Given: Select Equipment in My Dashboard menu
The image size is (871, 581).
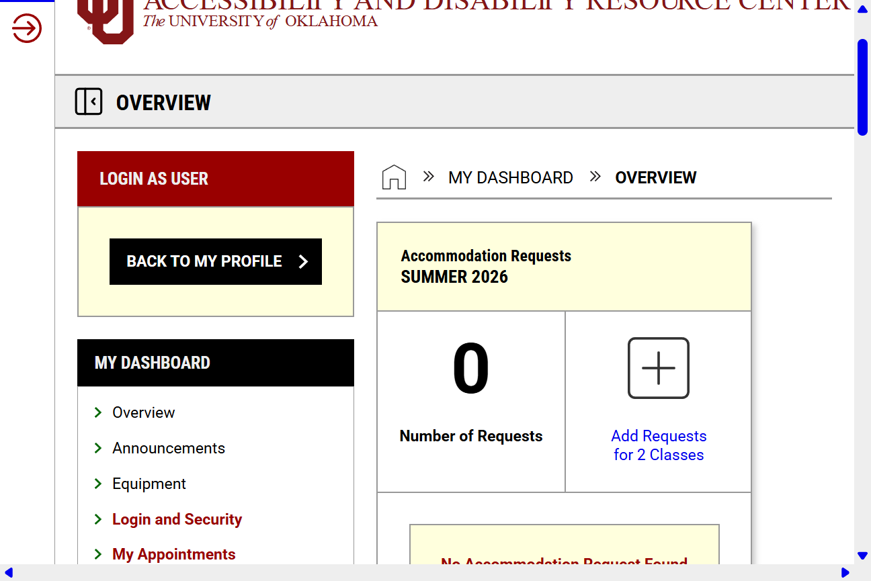Looking at the screenshot, I should coord(149,484).
